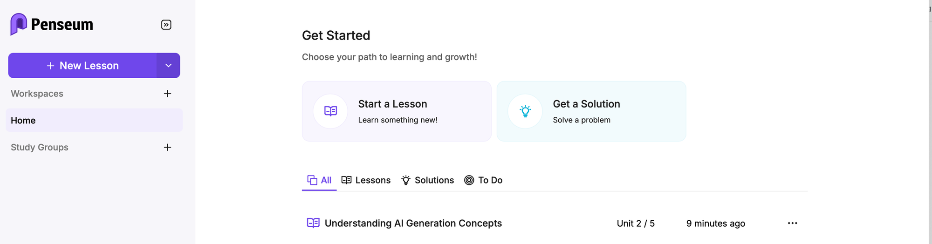Click the Penseum logo icon
The height and width of the screenshot is (244, 932).
point(19,24)
